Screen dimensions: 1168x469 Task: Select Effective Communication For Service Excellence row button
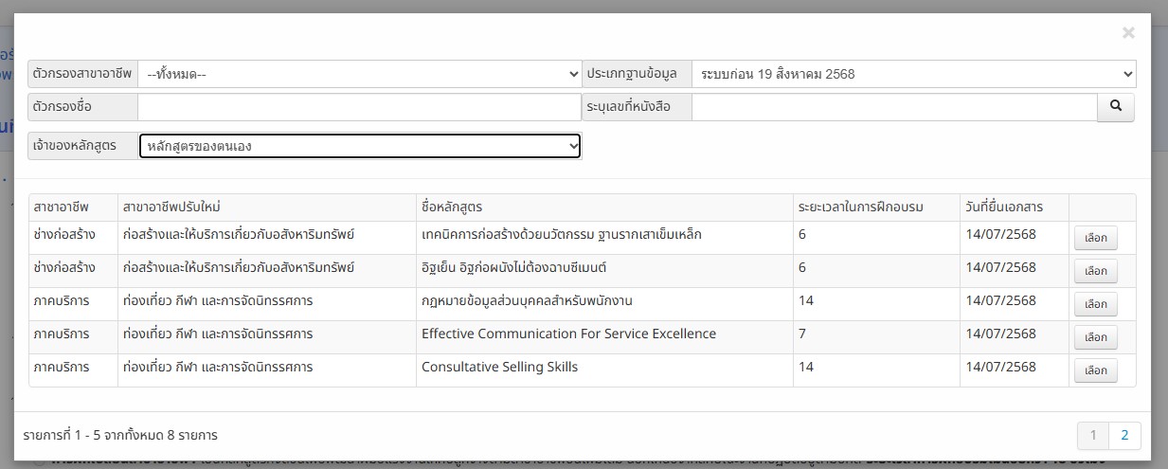(x=1095, y=337)
